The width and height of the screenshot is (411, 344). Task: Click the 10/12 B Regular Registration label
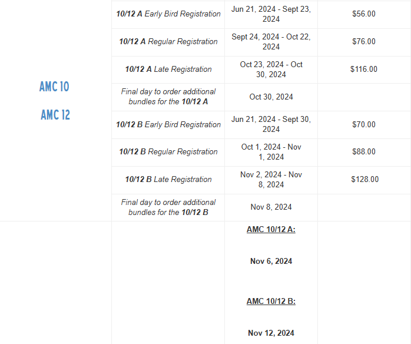168,152
